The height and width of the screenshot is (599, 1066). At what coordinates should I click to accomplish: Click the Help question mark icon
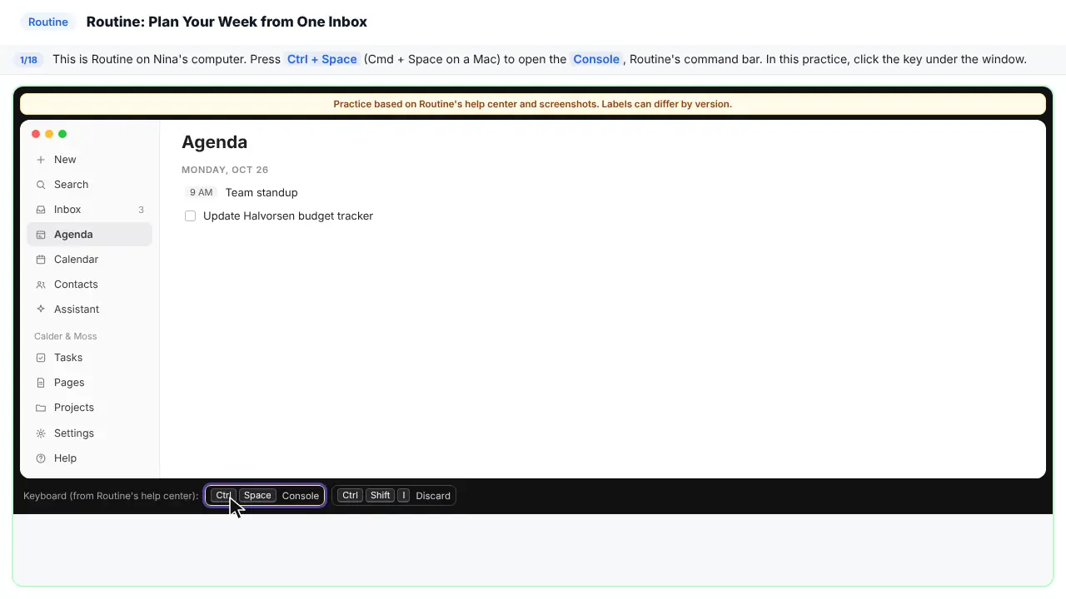pos(41,458)
